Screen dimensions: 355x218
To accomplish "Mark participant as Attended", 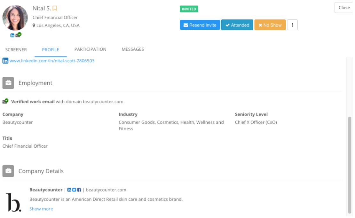I will (237, 25).
